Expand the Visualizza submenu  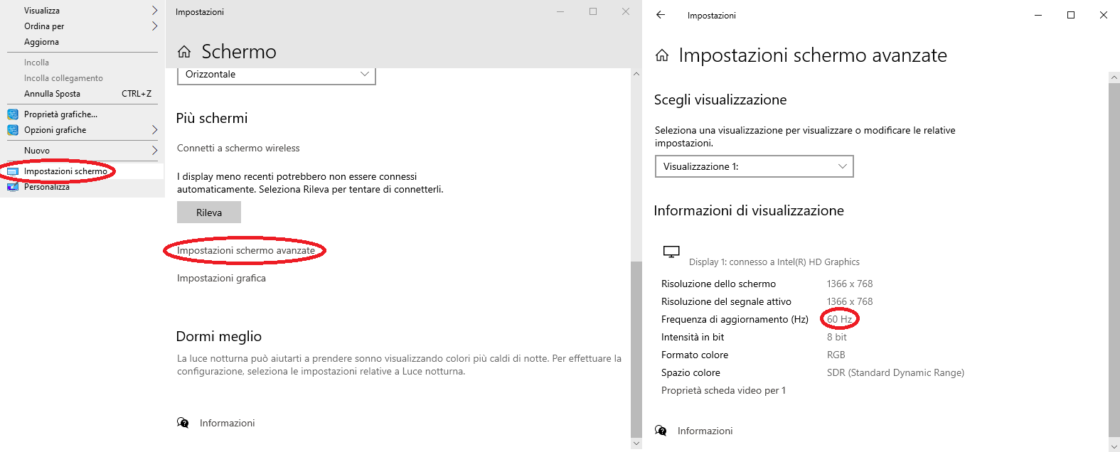(x=154, y=11)
